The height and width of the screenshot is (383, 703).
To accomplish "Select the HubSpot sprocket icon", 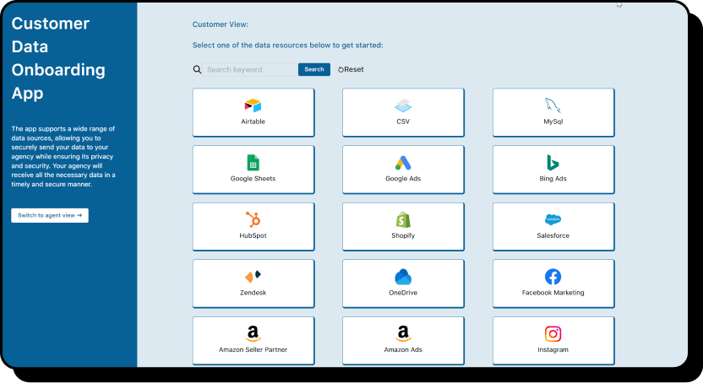I will click(x=253, y=219).
